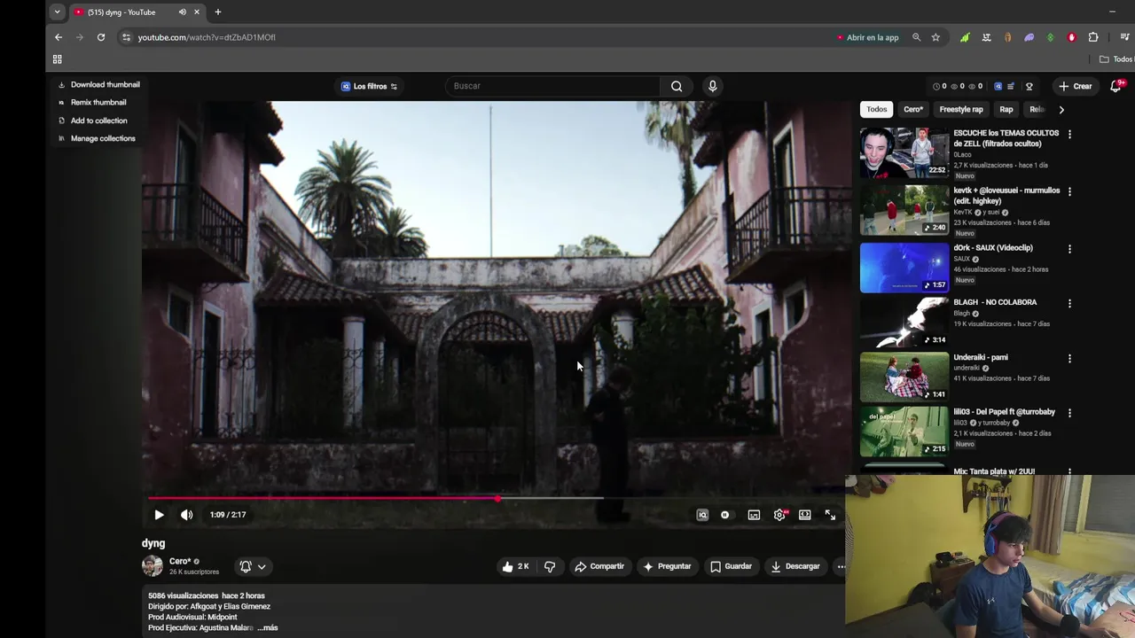Open options menu for d0rk - SAUX video
This screenshot has height=638, width=1135.
pos(1069,249)
